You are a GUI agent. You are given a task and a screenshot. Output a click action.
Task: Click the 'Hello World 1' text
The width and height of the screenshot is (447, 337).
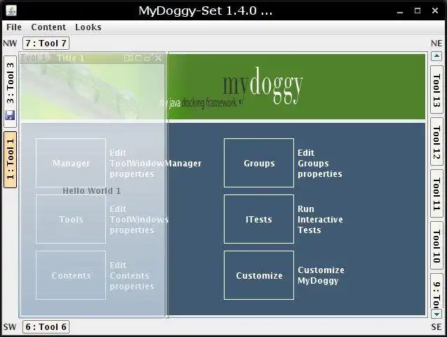click(91, 191)
